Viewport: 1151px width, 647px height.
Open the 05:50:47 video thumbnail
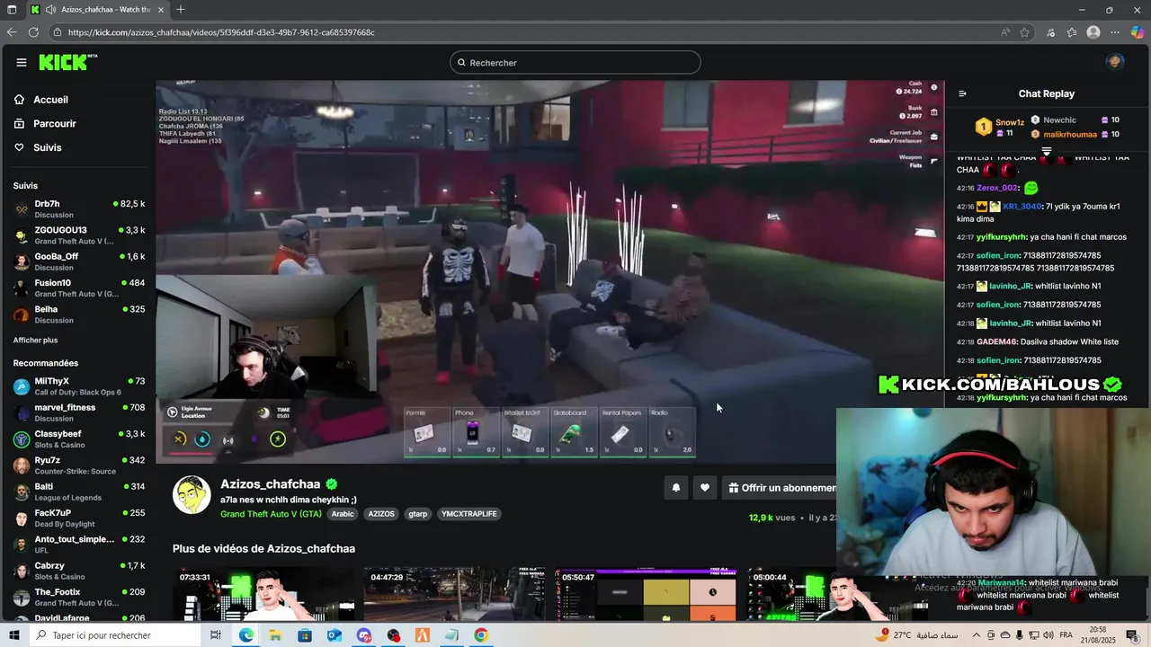pyautogui.click(x=646, y=593)
